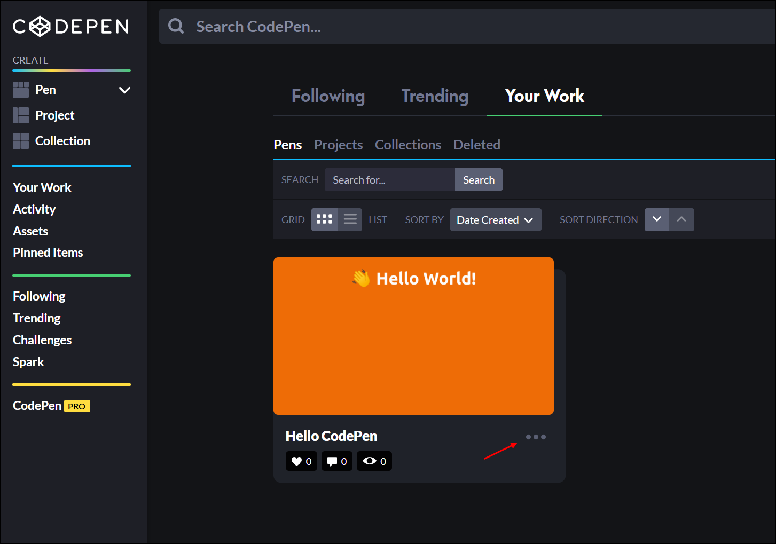Image resolution: width=776 pixels, height=544 pixels.
Task: Open Assets in sidebar
Action: coord(30,231)
